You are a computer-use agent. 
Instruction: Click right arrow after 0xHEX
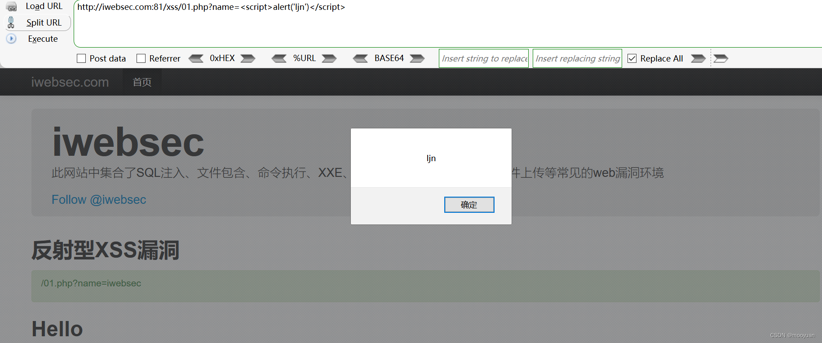pyautogui.click(x=248, y=58)
